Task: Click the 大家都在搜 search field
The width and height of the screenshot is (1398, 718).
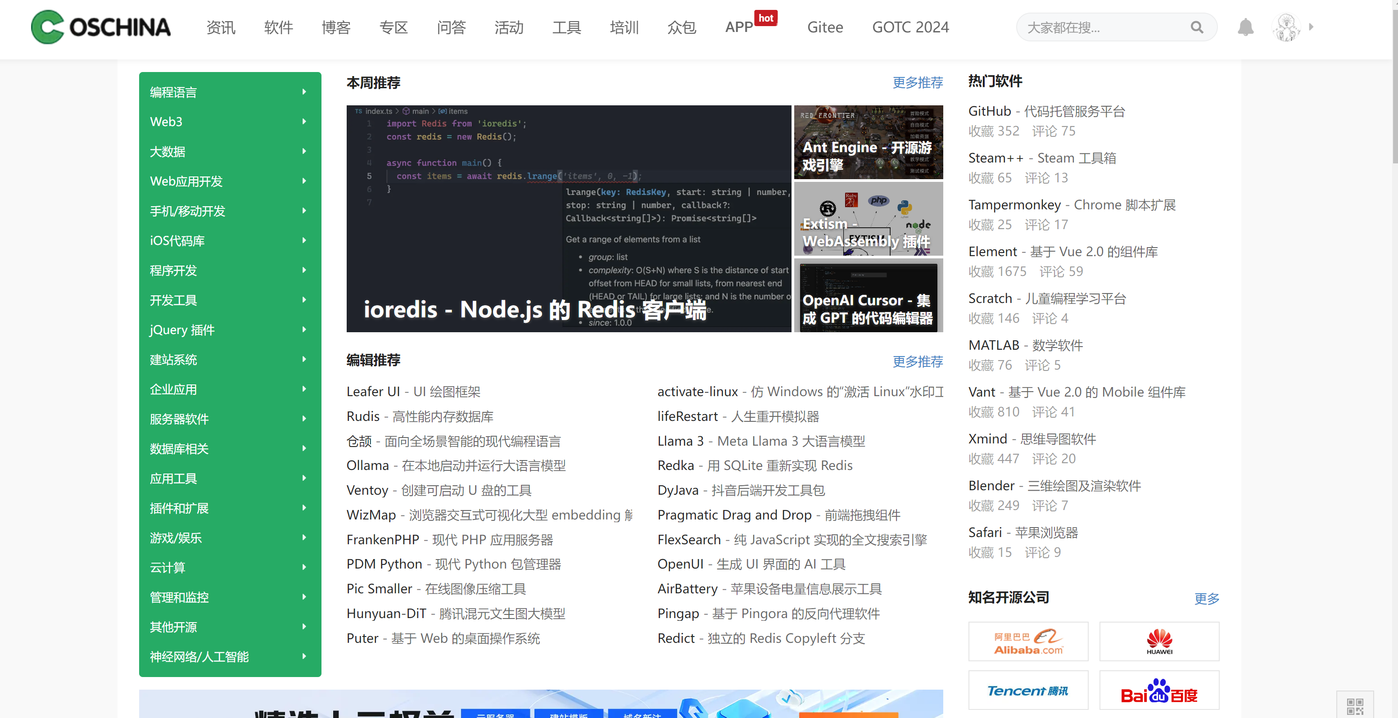Action: tap(1102, 27)
